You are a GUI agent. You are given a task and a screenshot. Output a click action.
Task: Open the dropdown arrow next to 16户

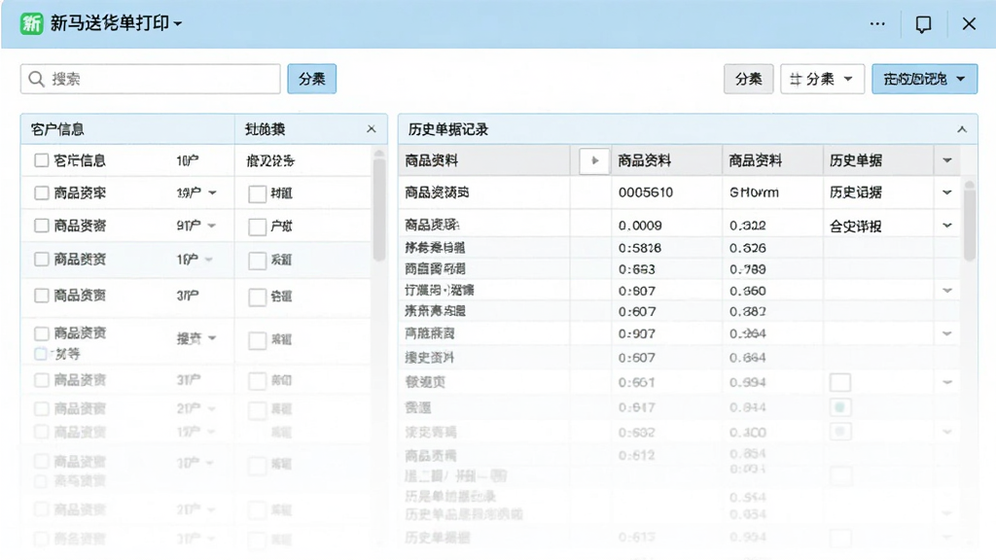coord(209,259)
